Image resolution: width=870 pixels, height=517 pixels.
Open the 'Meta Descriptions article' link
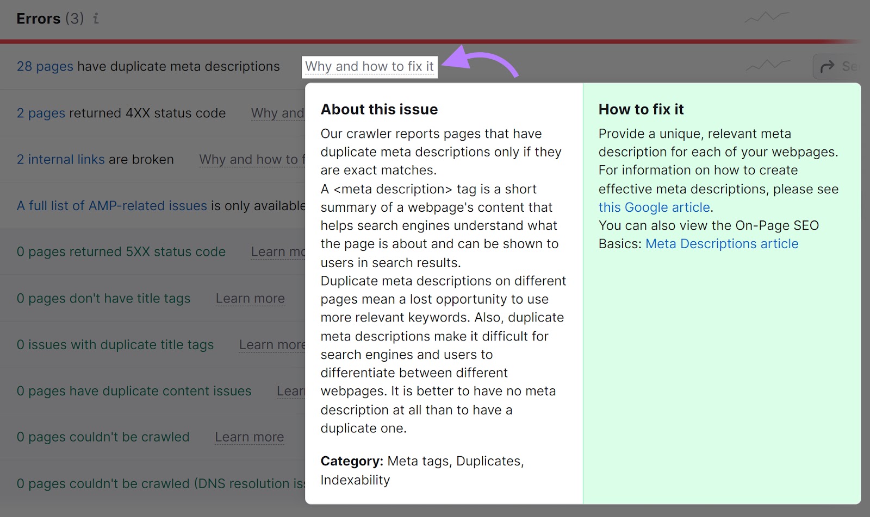point(722,244)
